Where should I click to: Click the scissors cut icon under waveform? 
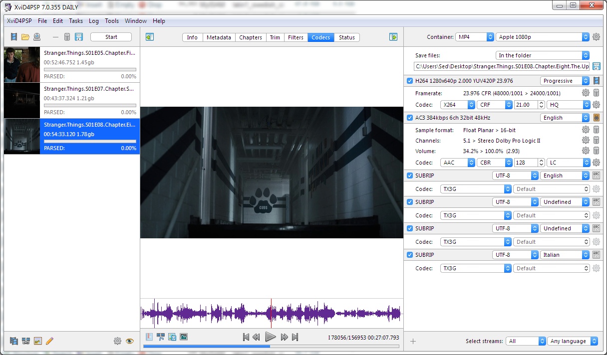(x=161, y=337)
